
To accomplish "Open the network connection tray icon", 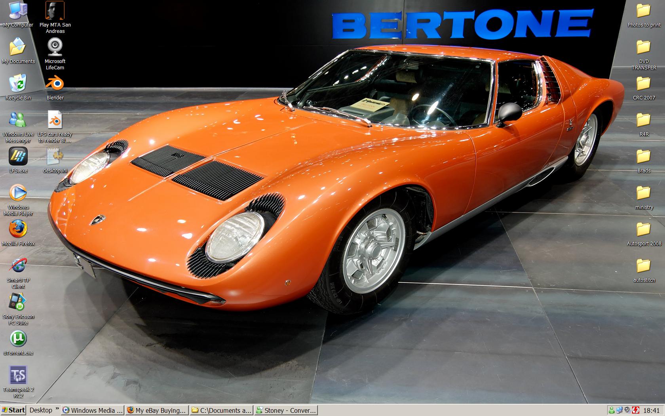I will click(x=619, y=410).
